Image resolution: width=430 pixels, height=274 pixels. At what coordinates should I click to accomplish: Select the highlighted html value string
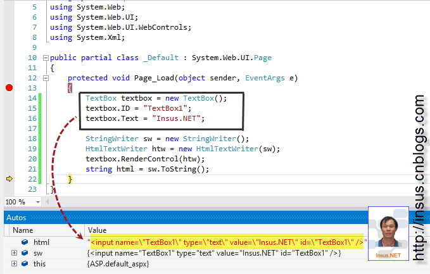point(227,242)
